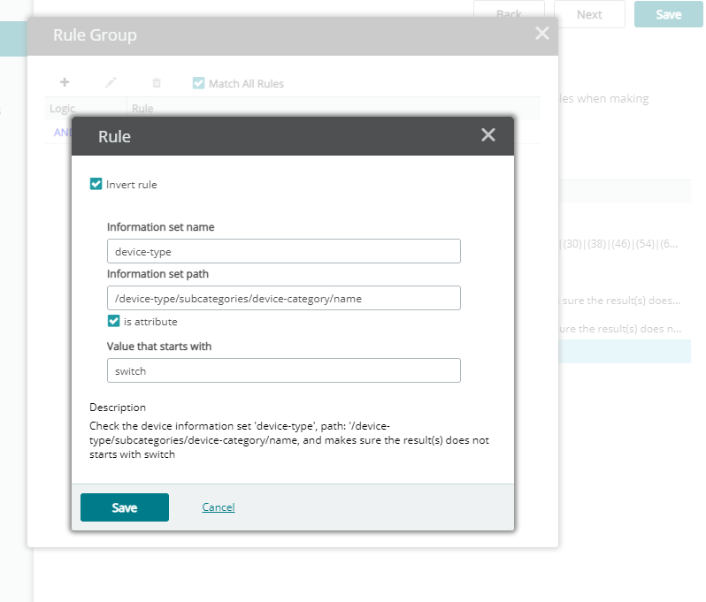Screen dimensions: 706x602
Task: Click the Information set path label
Action: pos(157,274)
